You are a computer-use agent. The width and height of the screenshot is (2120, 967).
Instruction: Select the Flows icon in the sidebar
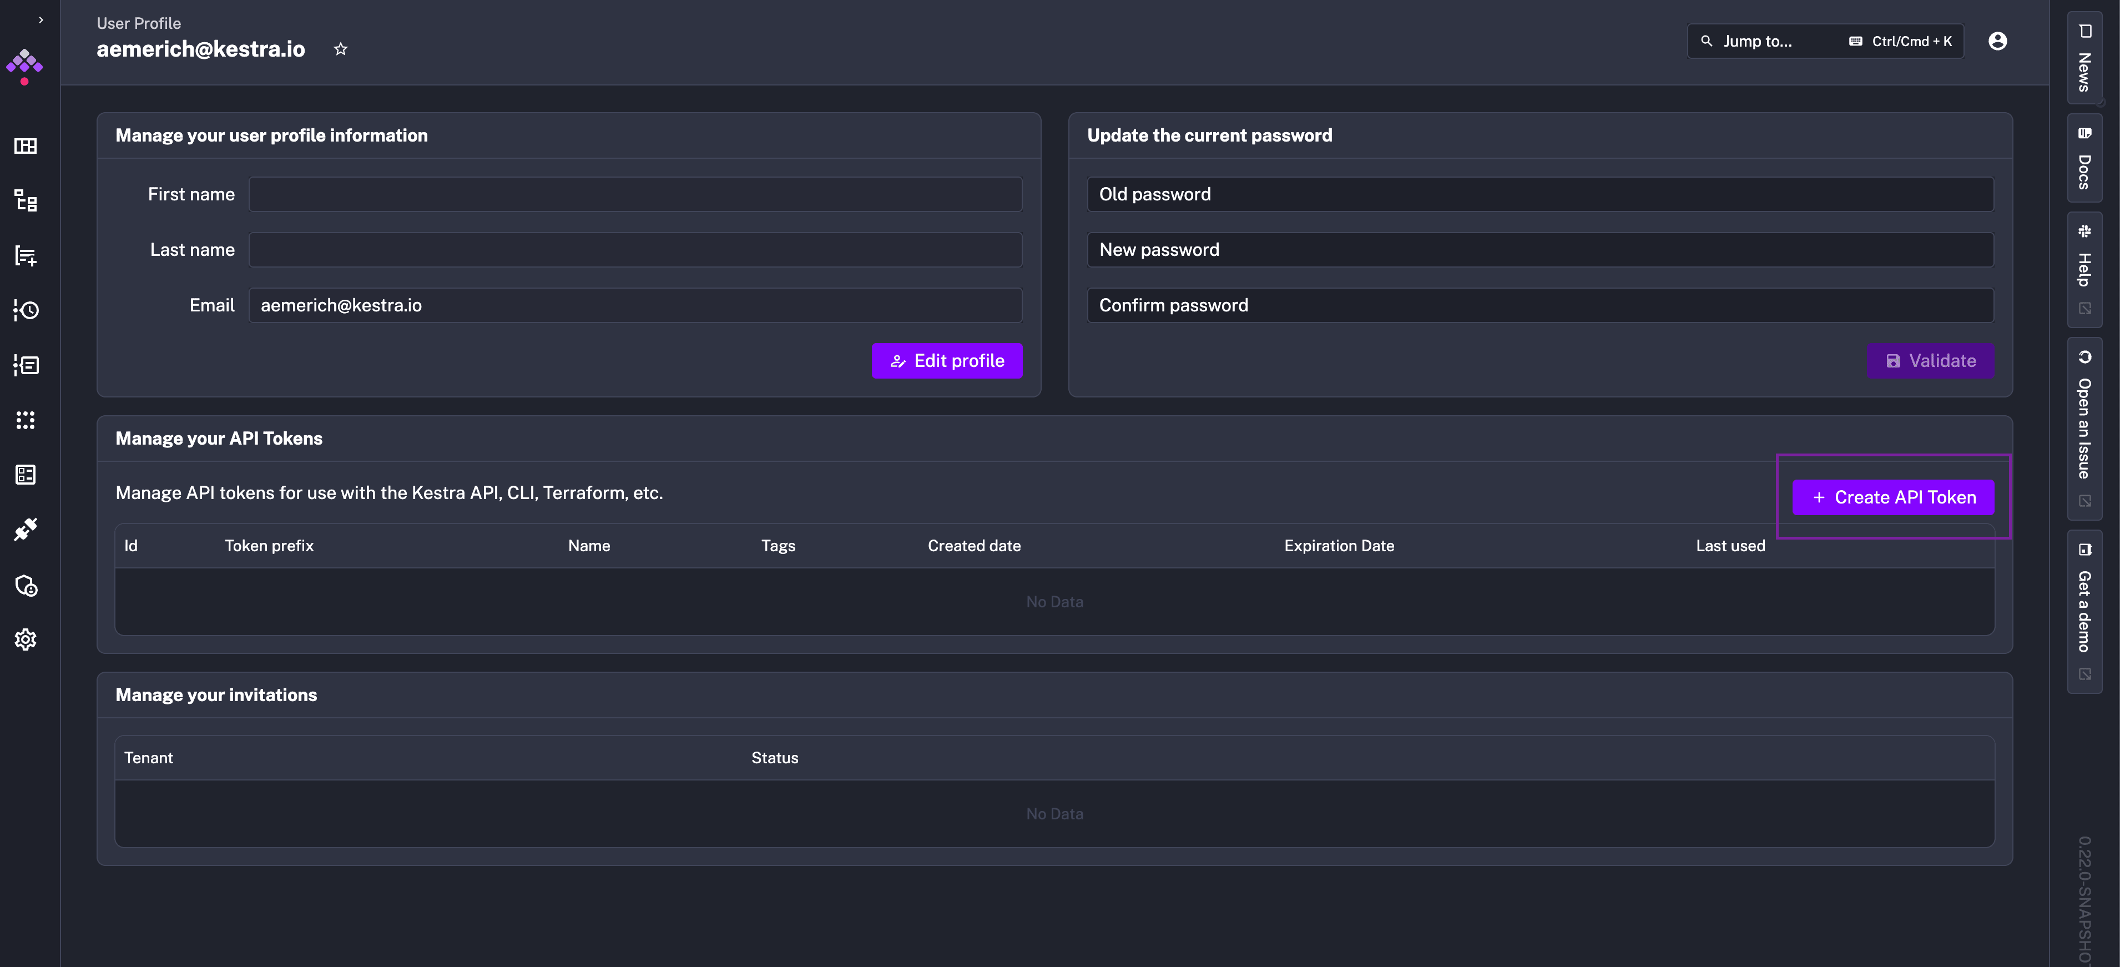tap(26, 202)
